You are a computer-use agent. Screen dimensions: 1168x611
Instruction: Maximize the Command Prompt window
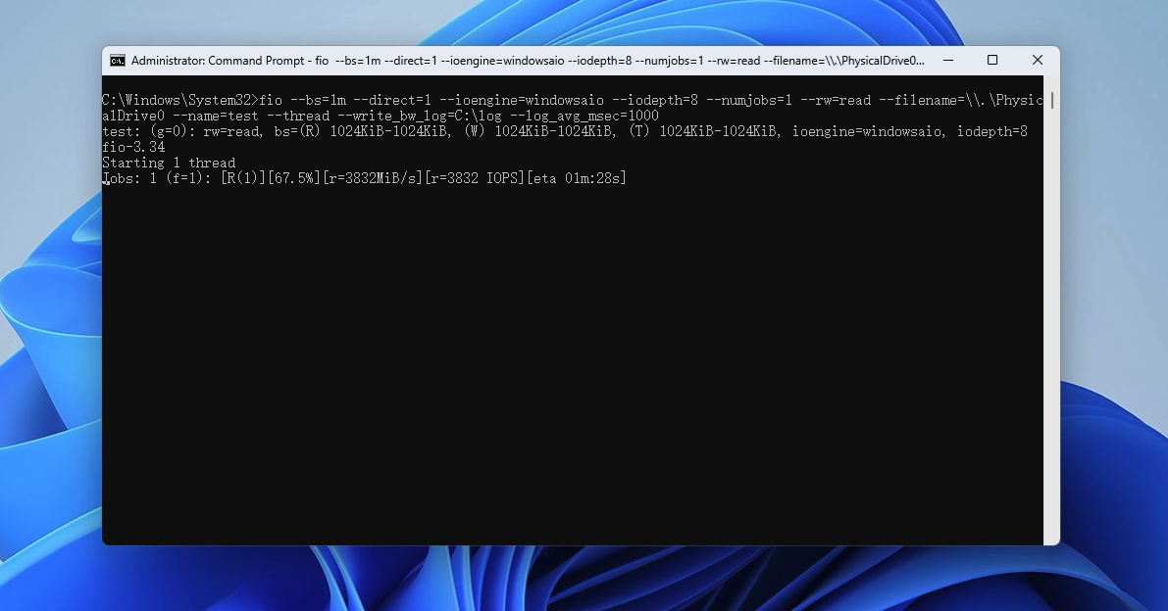coord(992,61)
